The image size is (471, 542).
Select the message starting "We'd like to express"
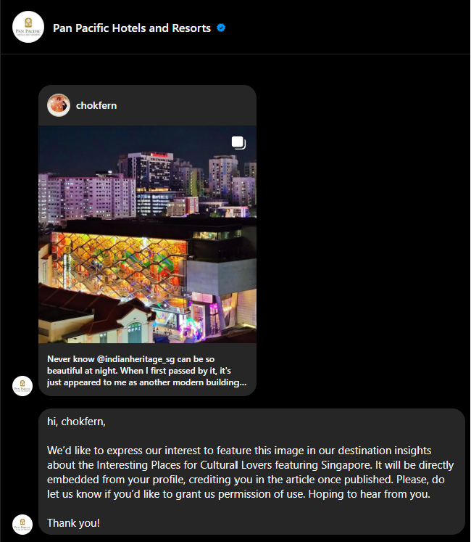[x=250, y=472]
